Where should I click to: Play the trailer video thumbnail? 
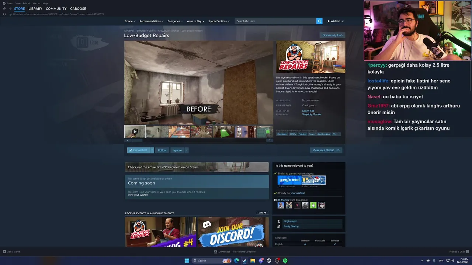click(x=135, y=131)
